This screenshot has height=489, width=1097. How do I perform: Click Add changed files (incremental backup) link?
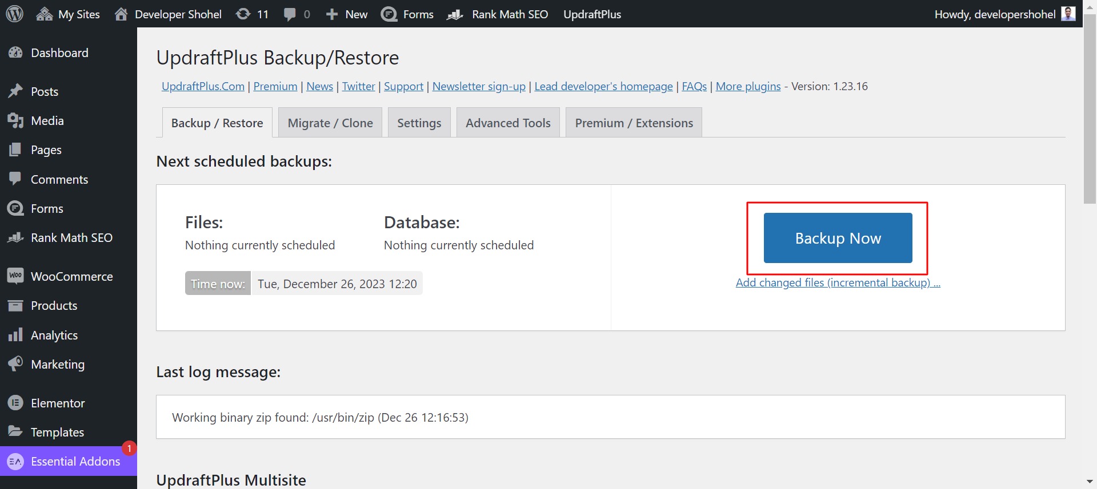pos(838,282)
